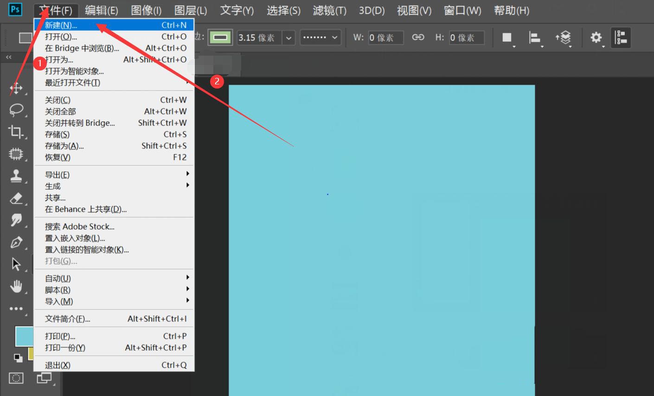Viewport: 654px width, 396px height.
Task: Toggle the align edges icon at far right
Action: (621, 38)
